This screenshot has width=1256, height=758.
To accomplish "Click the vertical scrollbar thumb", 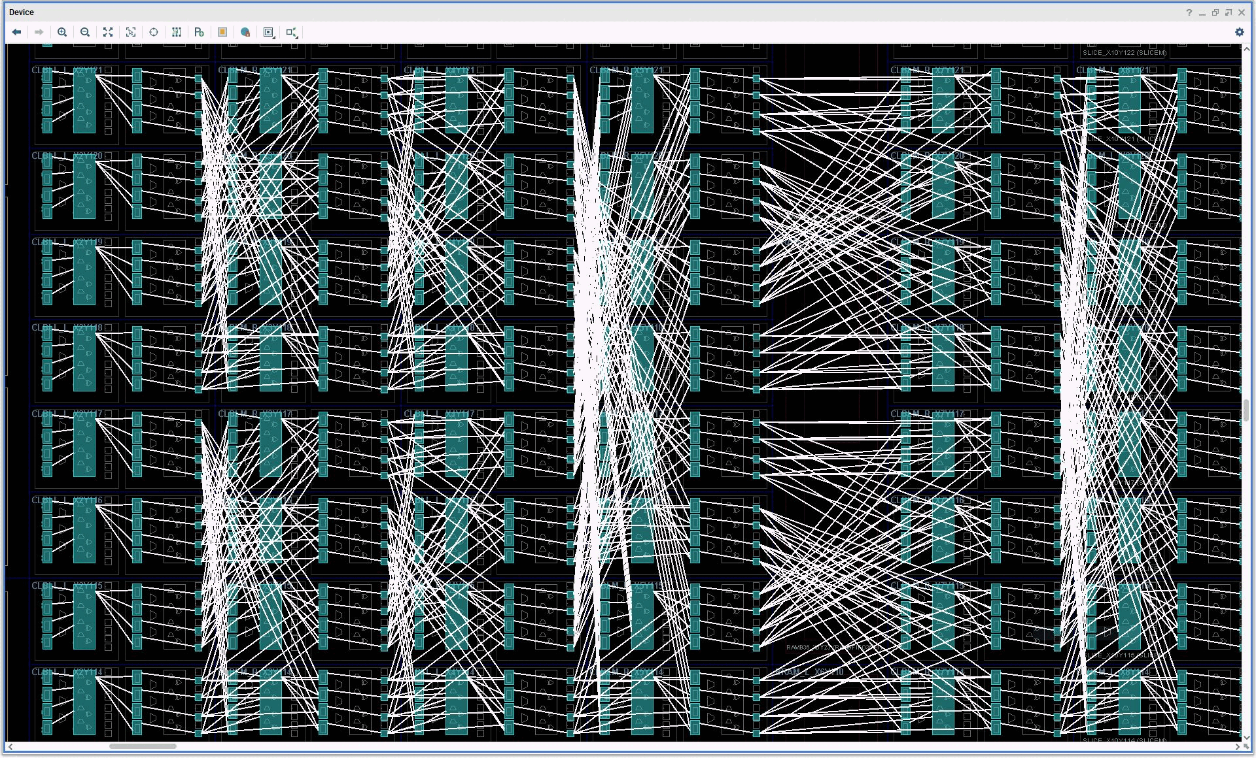I will point(1246,410).
